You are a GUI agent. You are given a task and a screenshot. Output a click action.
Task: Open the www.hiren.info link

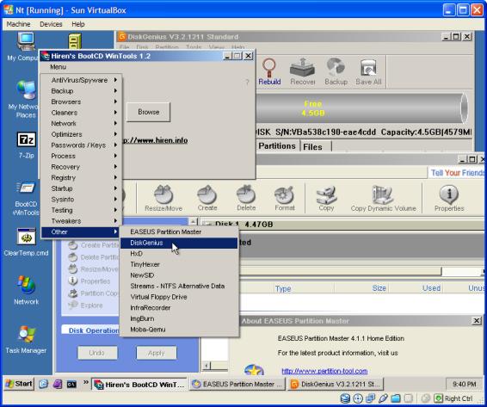pos(154,140)
